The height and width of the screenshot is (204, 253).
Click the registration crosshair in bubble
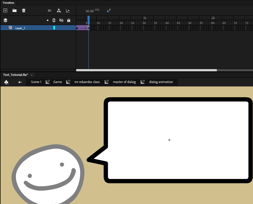pos(169,140)
